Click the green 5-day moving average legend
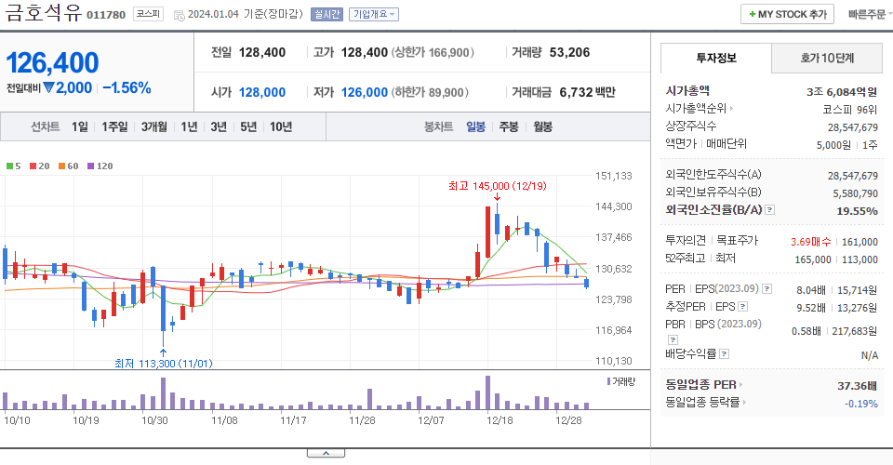893x465 pixels. coord(14,166)
